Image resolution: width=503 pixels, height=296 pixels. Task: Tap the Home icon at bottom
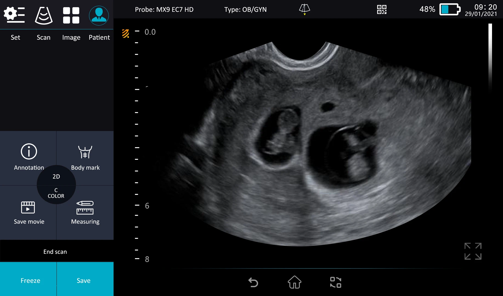(x=294, y=282)
